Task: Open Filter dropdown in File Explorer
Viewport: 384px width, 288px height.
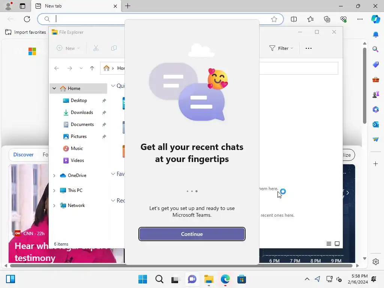Action: click(281, 48)
